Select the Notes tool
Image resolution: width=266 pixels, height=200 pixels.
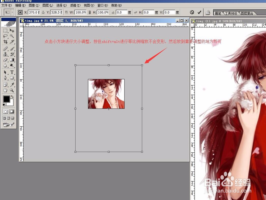[x=5, y=85]
